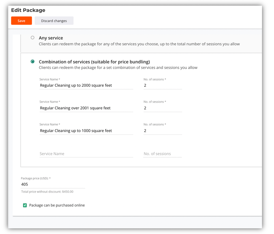The height and width of the screenshot is (234, 274).
Task: Click the 'Combination of services' option title text
Action: click(94, 62)
